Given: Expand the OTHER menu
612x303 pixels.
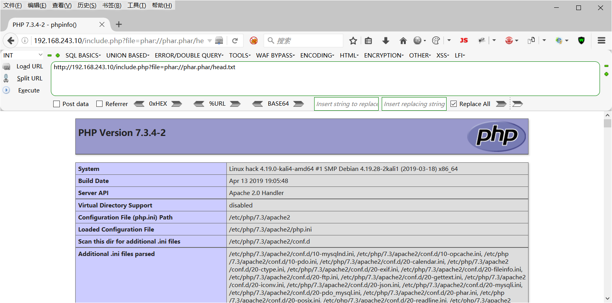Looking at the screenshot, I should point(420,55).
